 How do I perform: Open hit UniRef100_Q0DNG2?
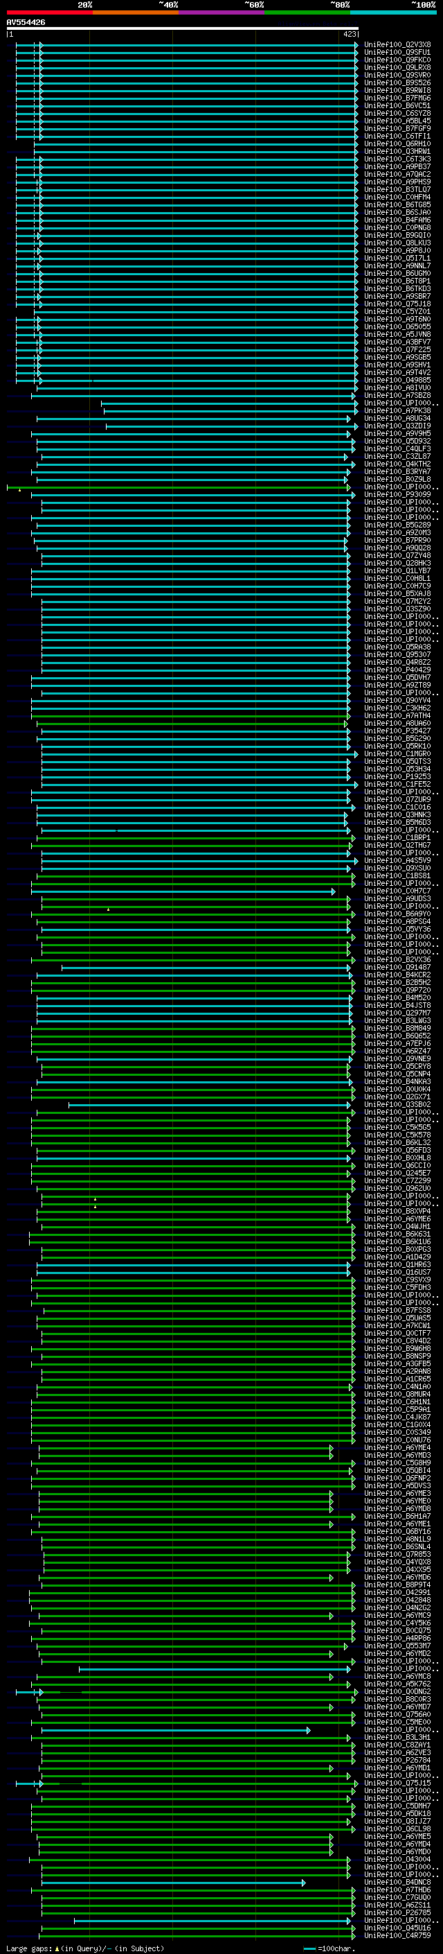point(397,1691)
